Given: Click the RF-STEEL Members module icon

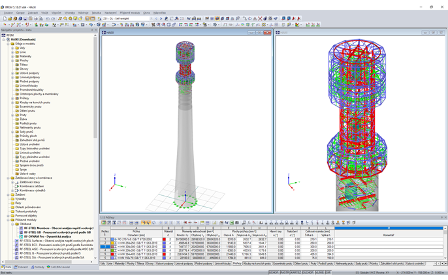Looking at the screenshot, I should coord(21,228).
